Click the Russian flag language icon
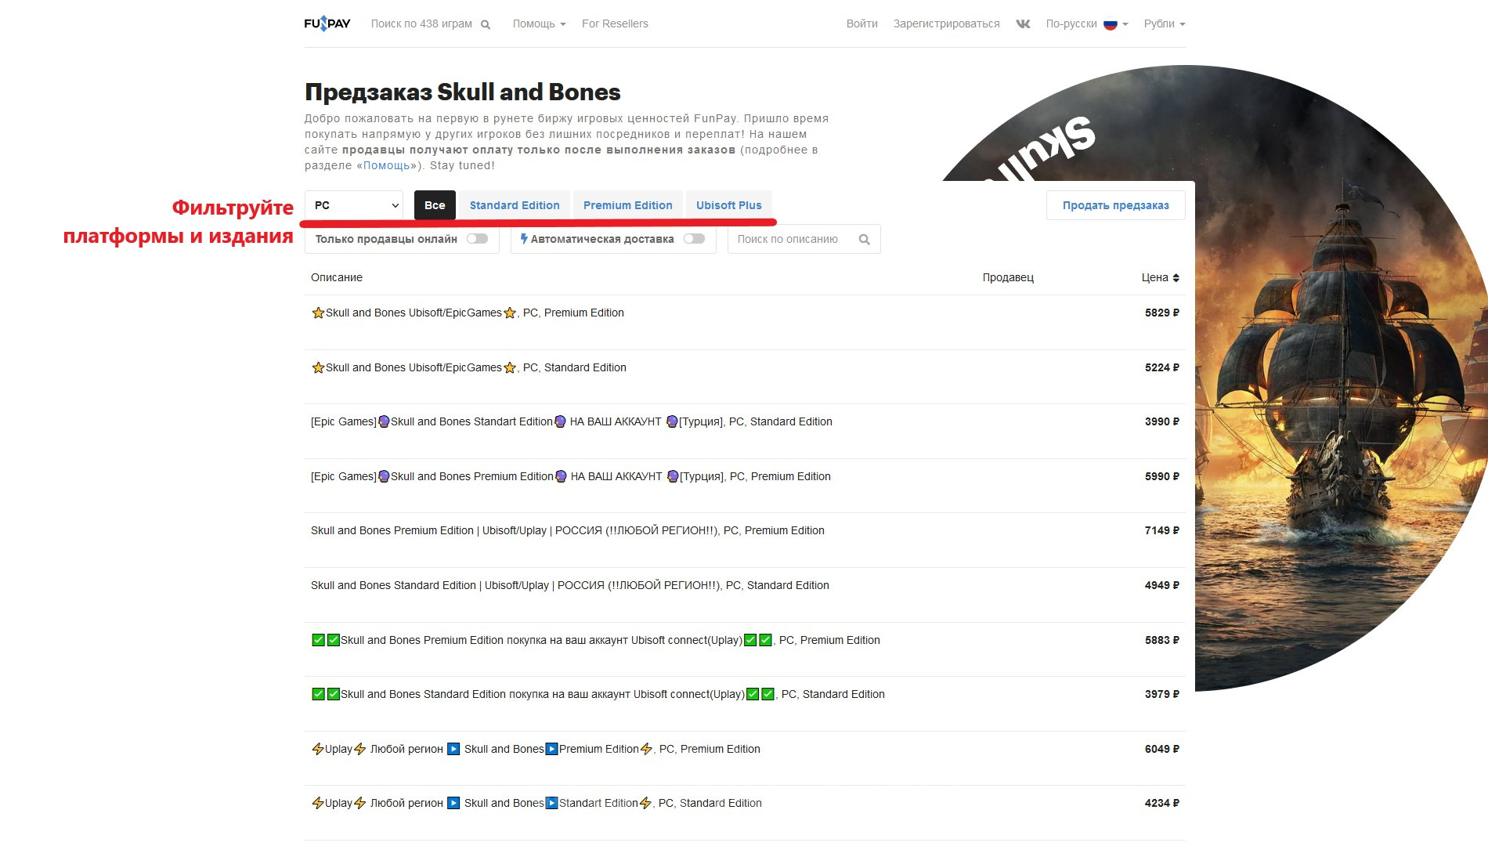 (x=1110, y=24)
